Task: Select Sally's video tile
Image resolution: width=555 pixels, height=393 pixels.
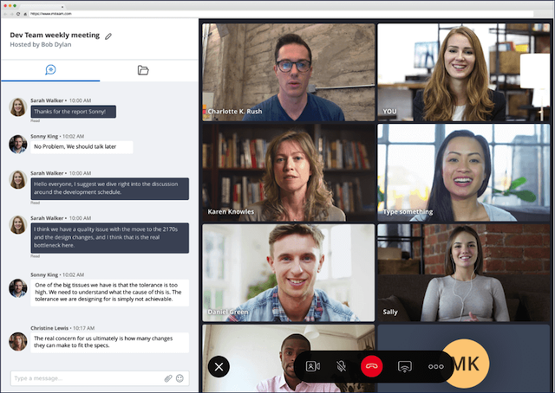Action: (x=464, y=273)
